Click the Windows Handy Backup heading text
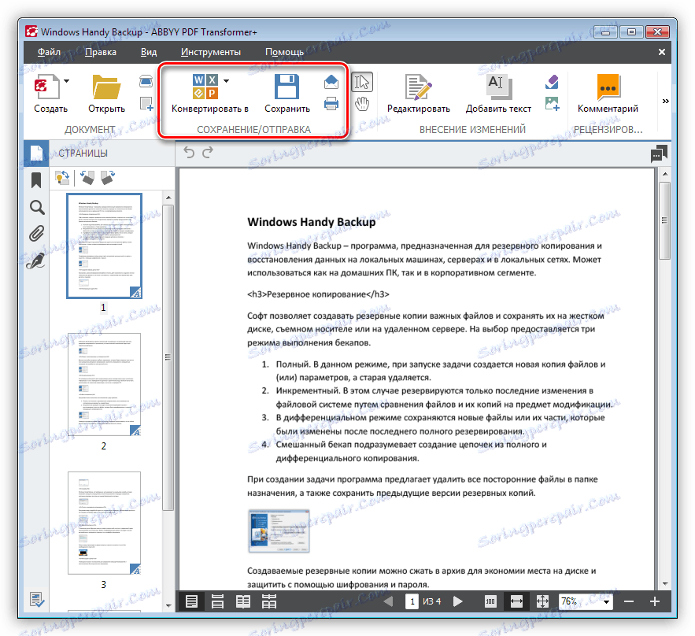 pos(311,222)
